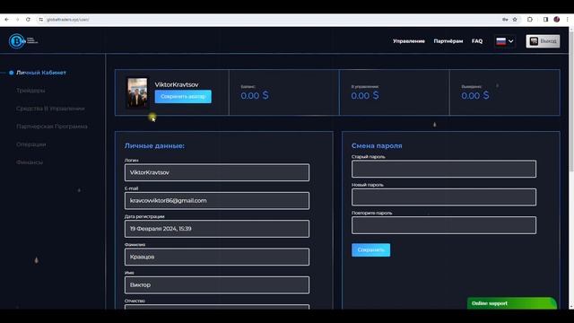Focus the Логин input field

point(217,172)
